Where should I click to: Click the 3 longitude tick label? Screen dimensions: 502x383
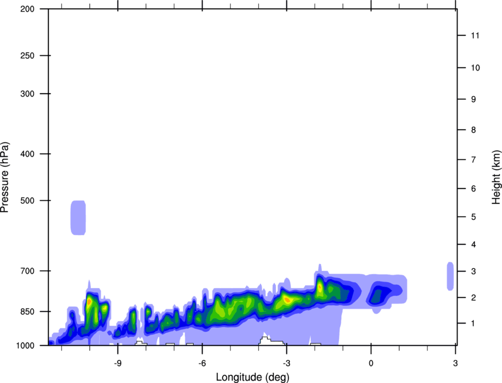[x=455, y=363]
